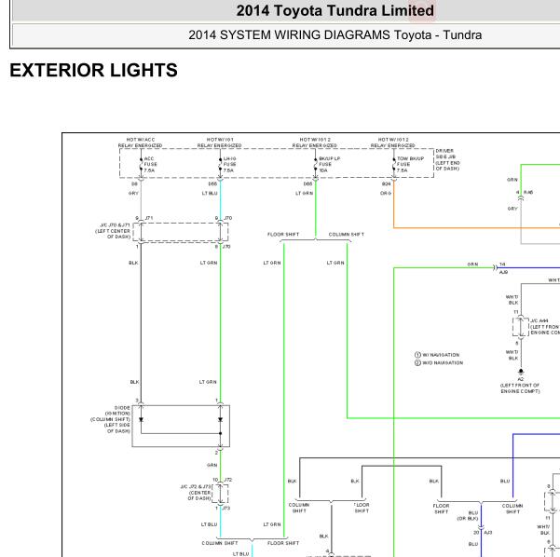Click the 'J72' connector label

click(228, 480)
